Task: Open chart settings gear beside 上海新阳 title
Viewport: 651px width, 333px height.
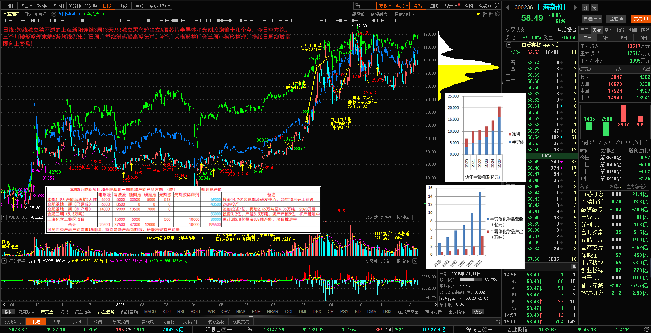Action: (x=54, y=14)
